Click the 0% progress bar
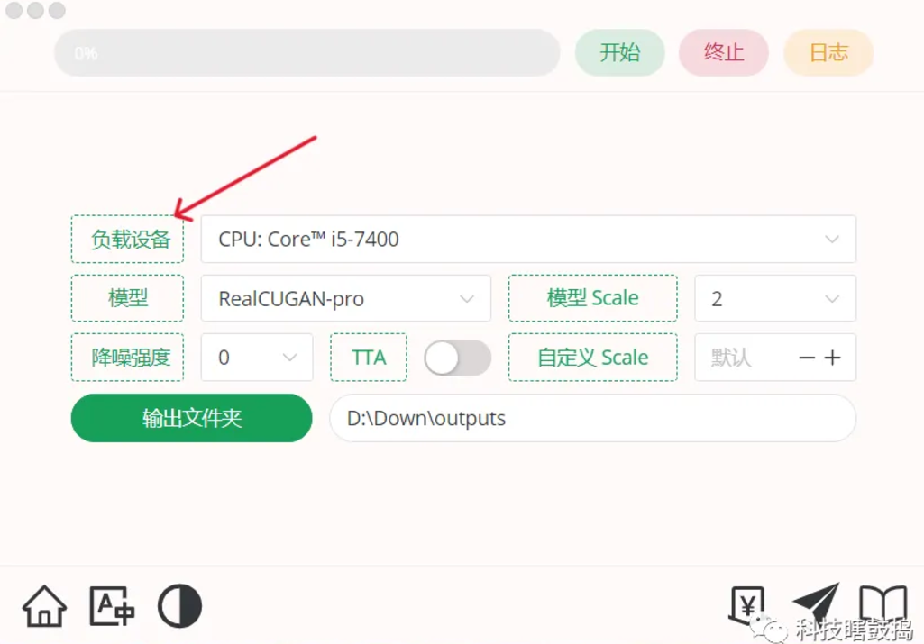This screenshot has height=644, width=924. click(307, 53)
